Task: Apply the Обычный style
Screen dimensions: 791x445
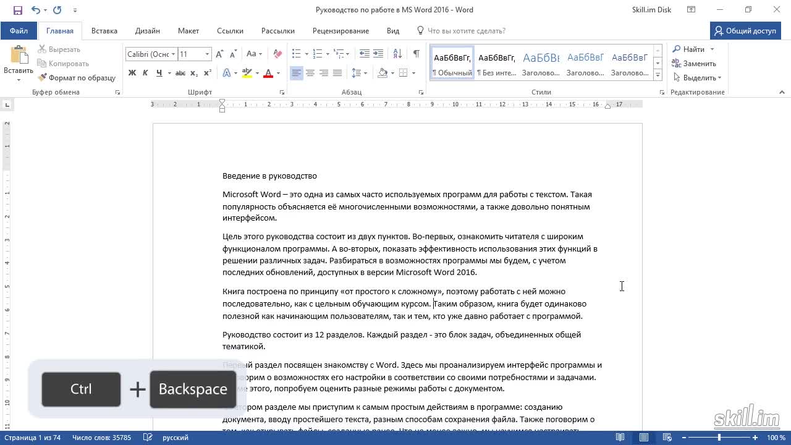Action: pyautogui.click(x=452, y=62)
